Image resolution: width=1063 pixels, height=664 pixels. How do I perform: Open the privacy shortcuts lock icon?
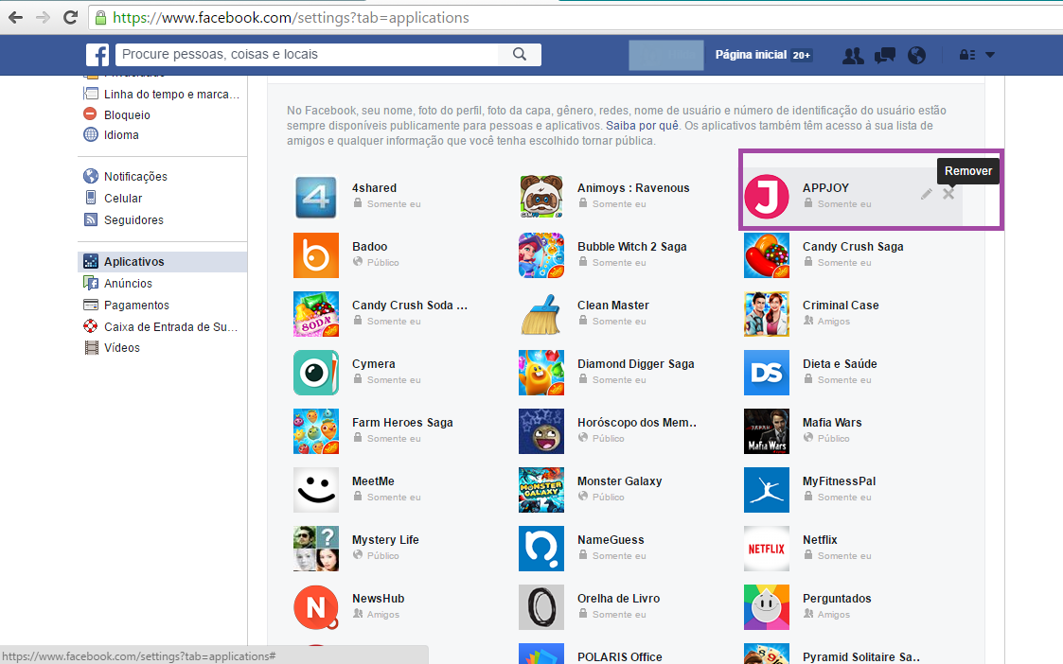(x=966, y=55)
